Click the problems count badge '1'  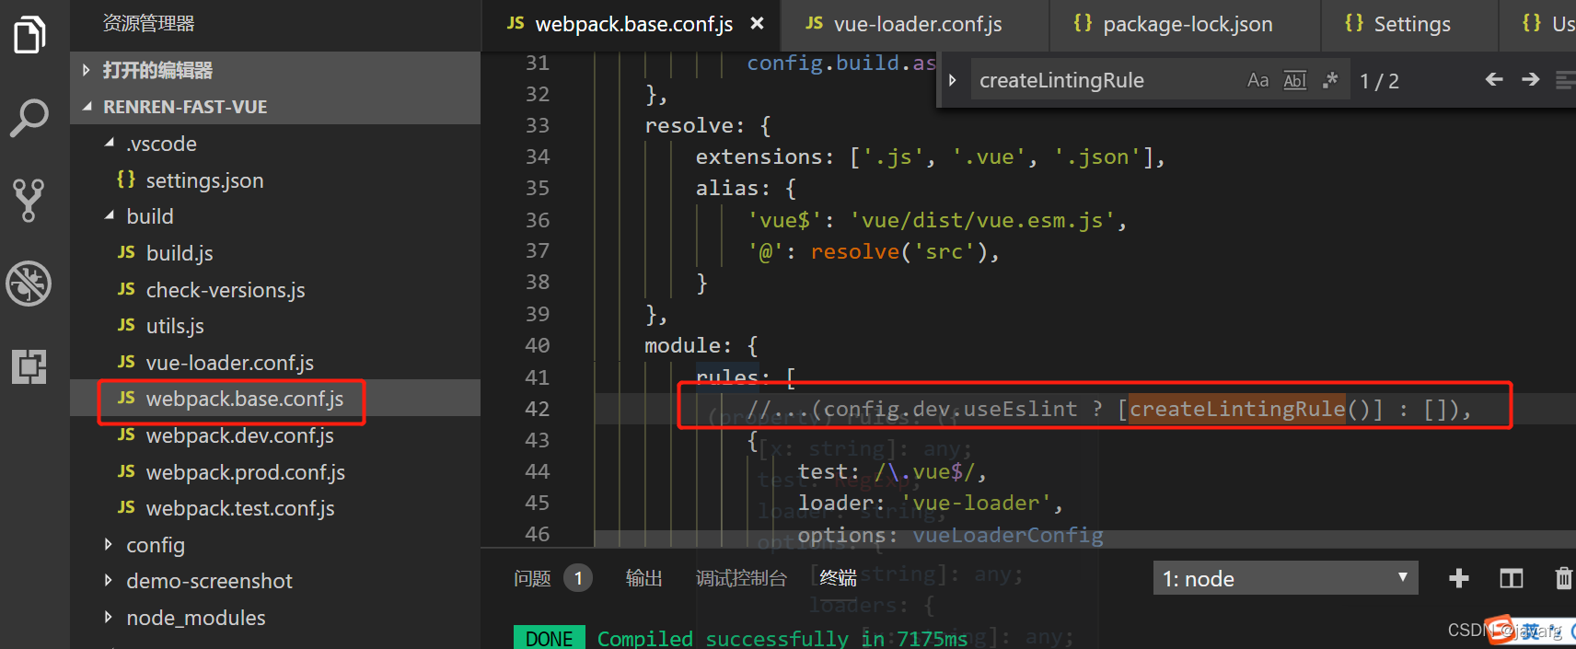pyautogui.click(x=578, y=578)
